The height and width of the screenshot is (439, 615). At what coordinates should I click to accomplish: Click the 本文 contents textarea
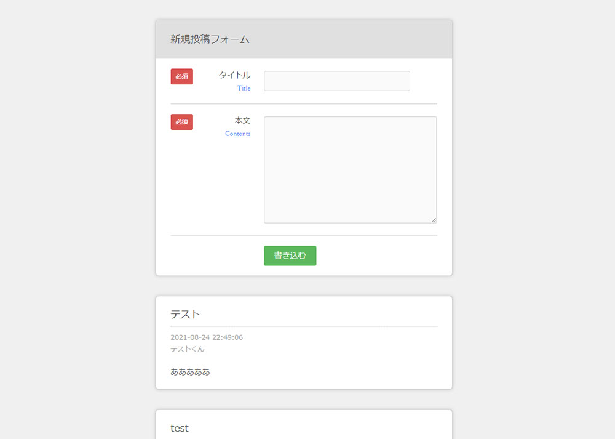pyautogui.click(x=351, y=170)
